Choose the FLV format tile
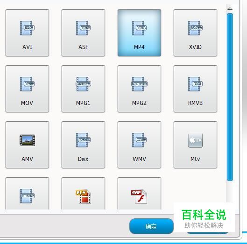This screenshot has height=244, width=247. [83, 193]
